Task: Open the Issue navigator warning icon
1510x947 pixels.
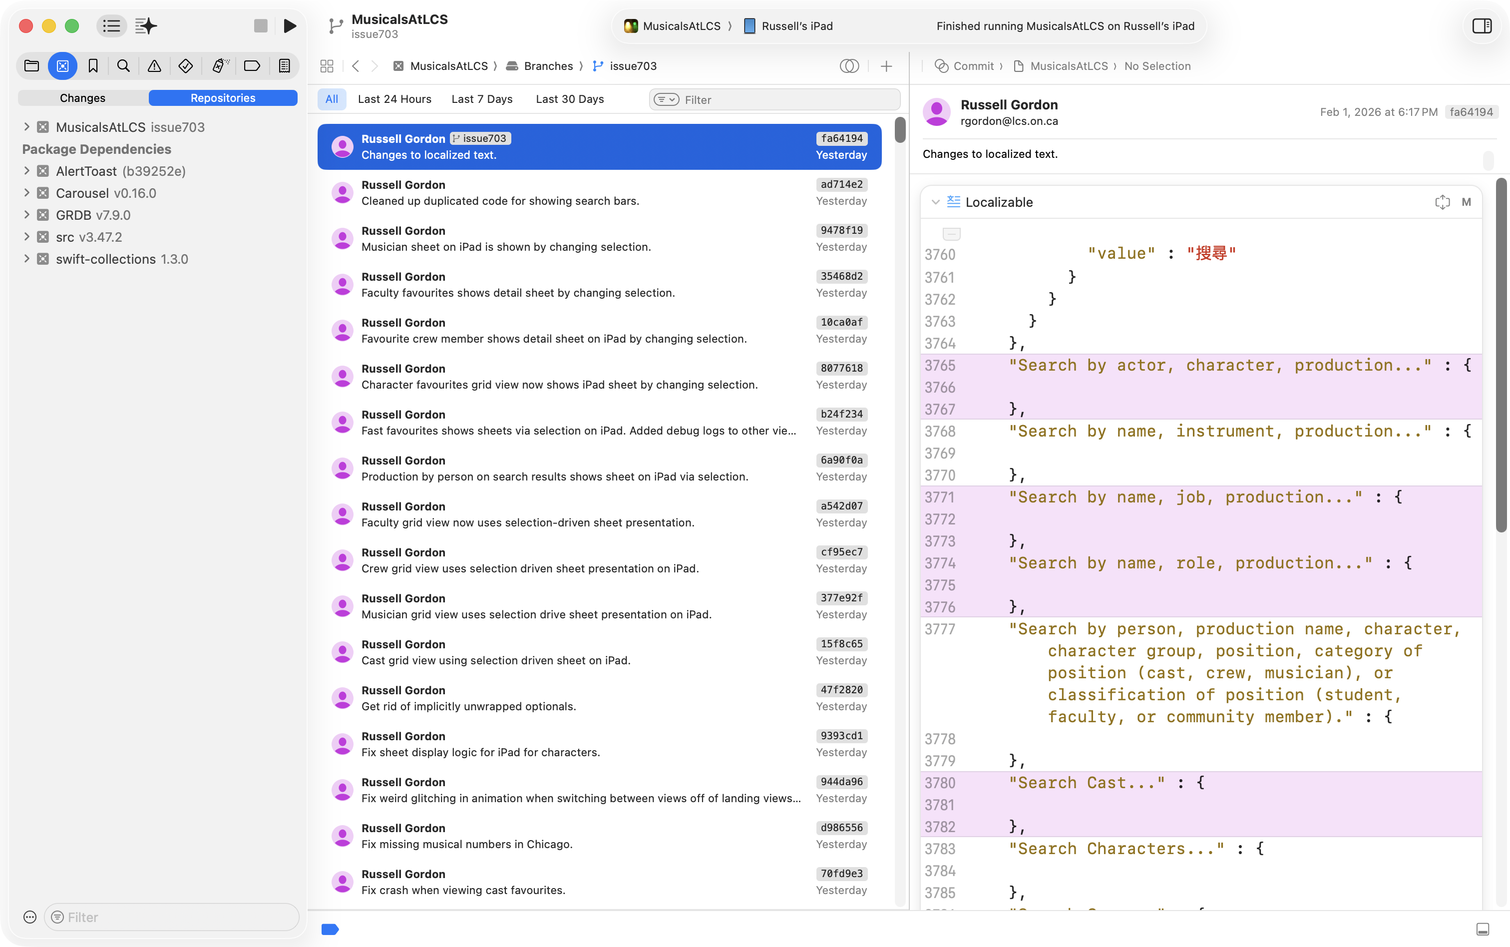Action: pyautogui.click(x=154, y=66)
